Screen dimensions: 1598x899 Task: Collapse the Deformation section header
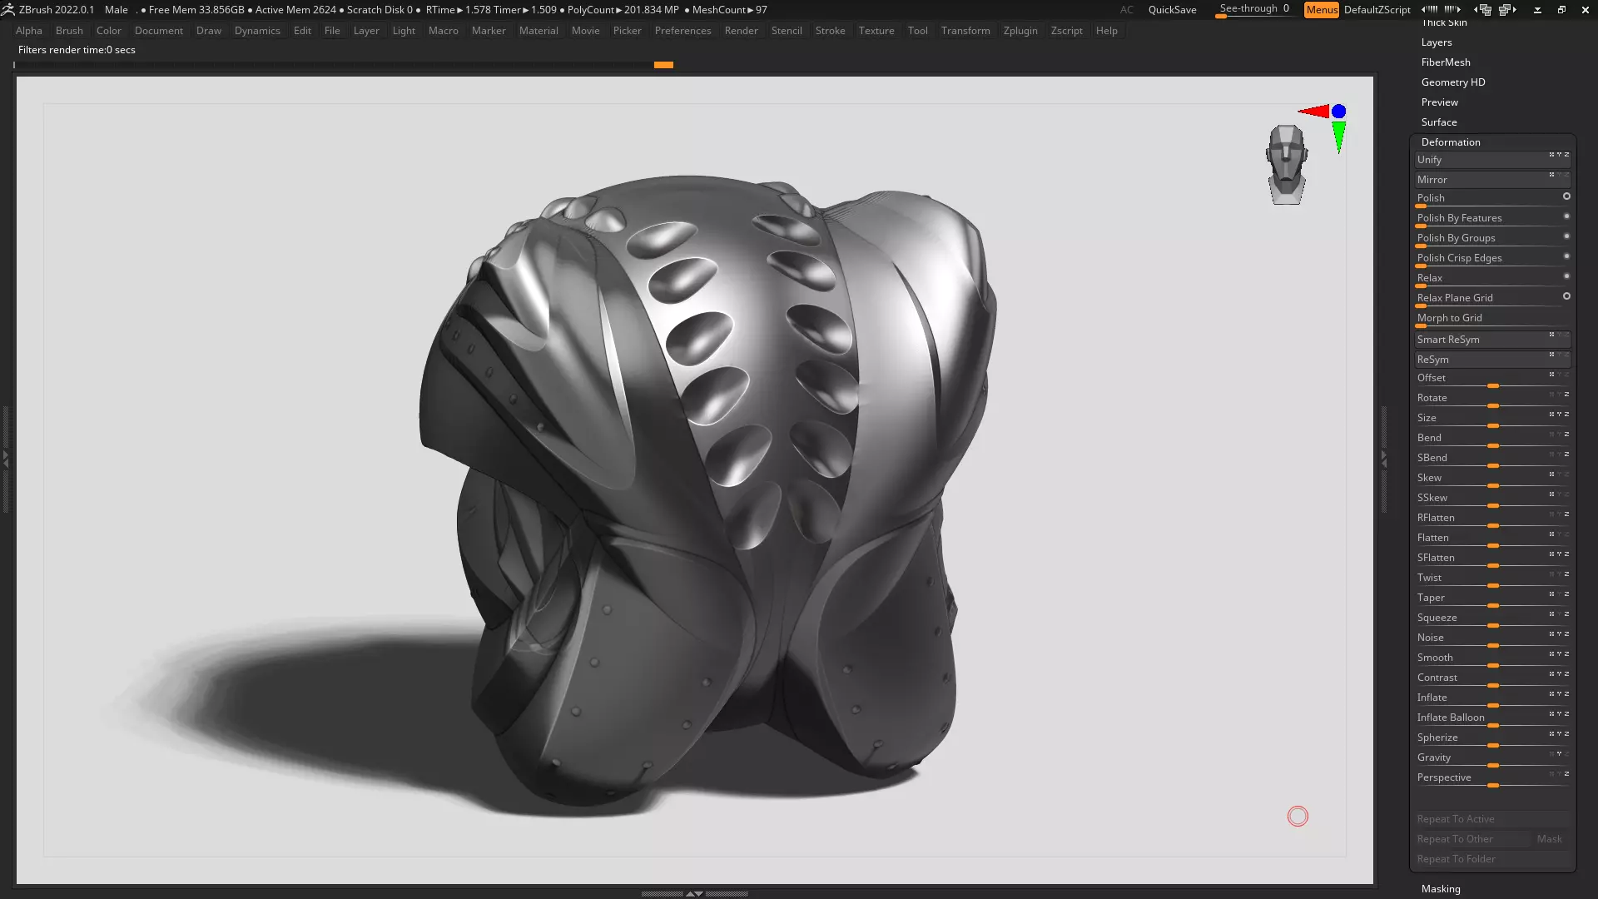click(1450, 142)
